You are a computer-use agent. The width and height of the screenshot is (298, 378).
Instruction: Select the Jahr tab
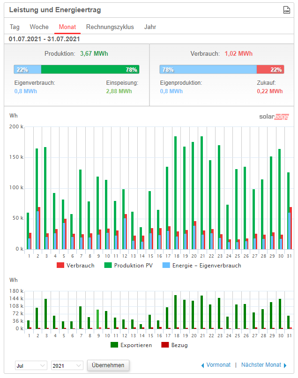(x=150, y=27)
